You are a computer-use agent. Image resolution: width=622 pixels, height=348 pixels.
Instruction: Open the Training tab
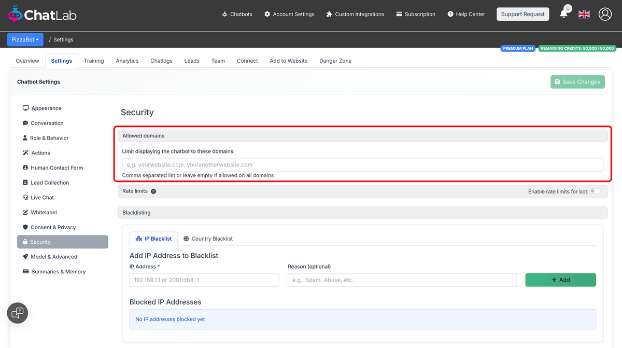point(94,61)
